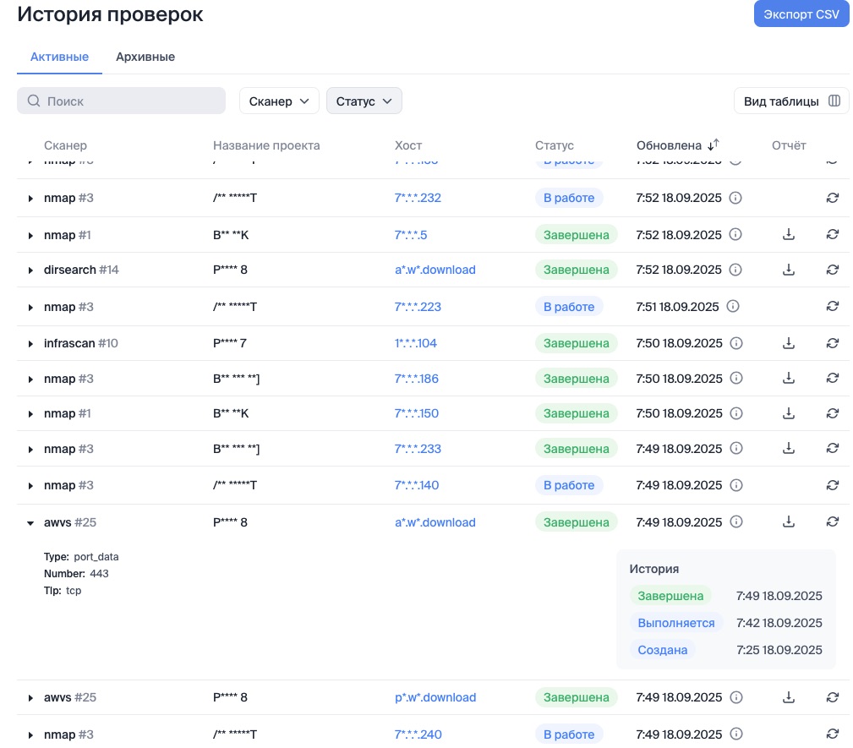Download report for host 7*.*.*.5
Viewport: 853px width, 748px height.
[789, 234]
